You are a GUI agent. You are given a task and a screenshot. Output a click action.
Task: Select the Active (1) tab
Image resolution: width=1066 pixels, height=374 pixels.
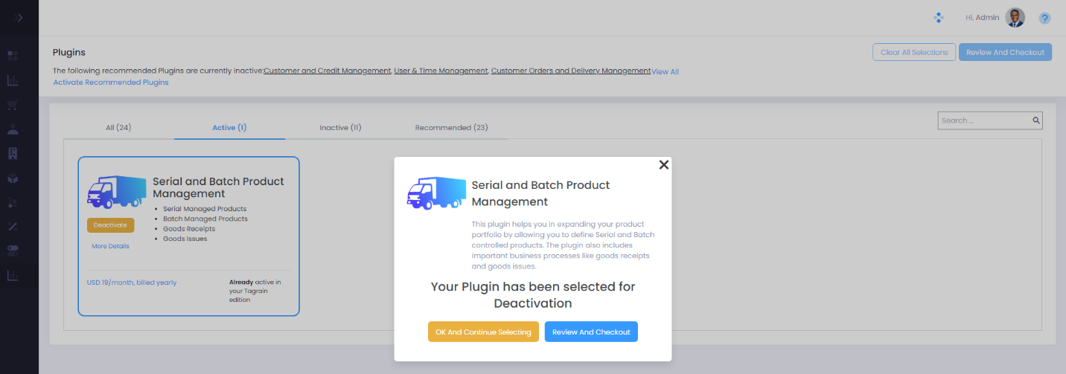pyautogui.click(x=229, y=128)
